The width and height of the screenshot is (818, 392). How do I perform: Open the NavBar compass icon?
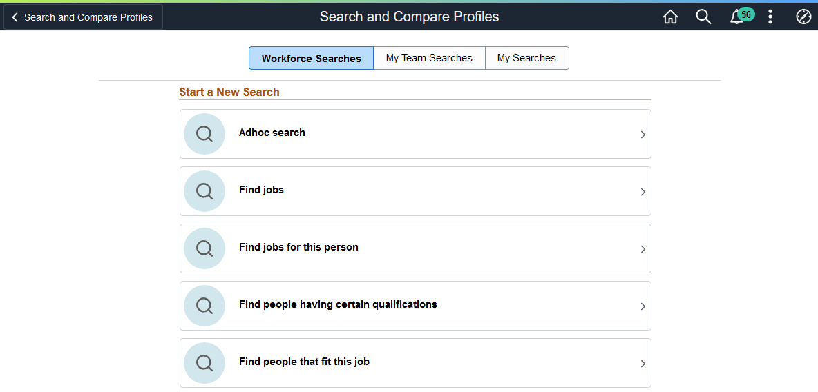click(x=803, y=17)
